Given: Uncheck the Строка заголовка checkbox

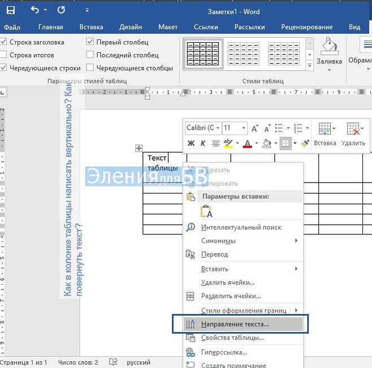Looking at the screenshot, I should [x=4, y=42].
